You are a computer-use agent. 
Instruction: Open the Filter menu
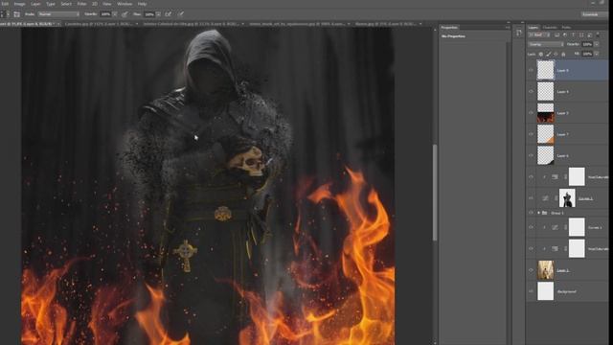[81, 4]
